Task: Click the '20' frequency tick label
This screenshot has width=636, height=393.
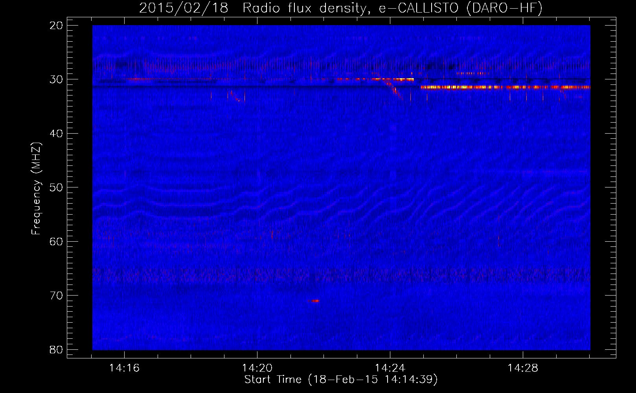Action: click(x=56, y=26)
